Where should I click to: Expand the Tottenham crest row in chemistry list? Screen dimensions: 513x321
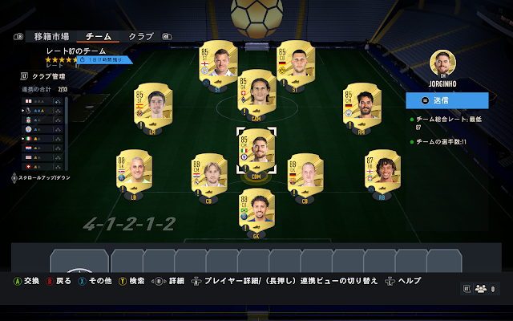tap(42, 111)
